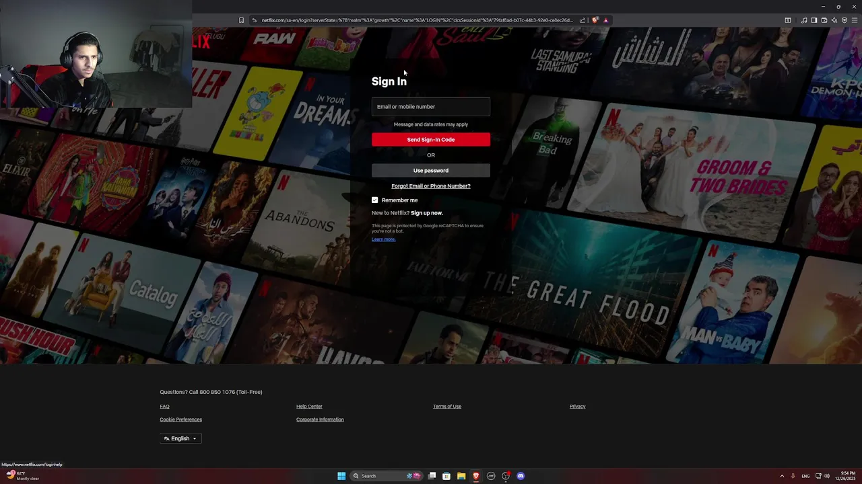Click the Use password button
Viewport: 862px width, 484px height.
[431, 170]
